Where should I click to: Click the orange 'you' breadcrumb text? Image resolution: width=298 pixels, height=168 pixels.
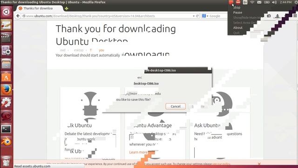(102, 50)
